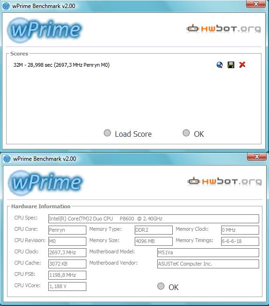
Task: Save the 32M score with floppy disk icon
Action: pyautogui.click(x=231, y=64)
